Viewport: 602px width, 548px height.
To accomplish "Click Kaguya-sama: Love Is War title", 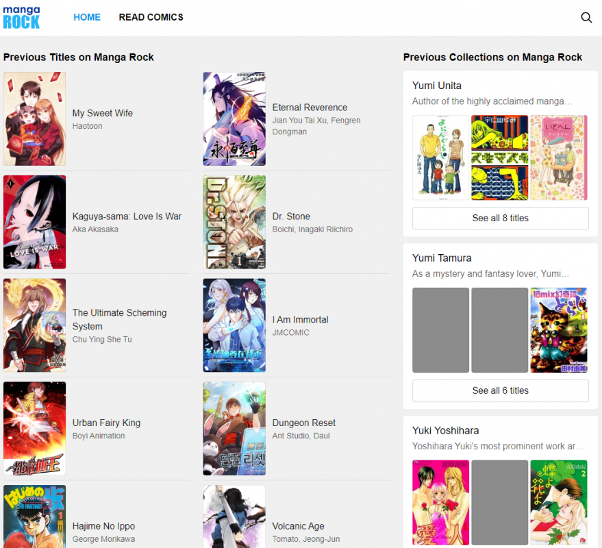I will click(127, 216).
